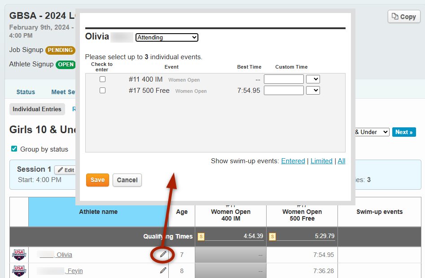Toggle the Group by status checkbox
The height and width of the screenshot is (278, 425).
(14, 149)
